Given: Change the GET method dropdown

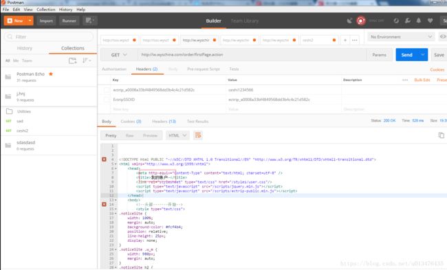Looking at the screenshot, I should pyautogui.click(x=119, y=55).
